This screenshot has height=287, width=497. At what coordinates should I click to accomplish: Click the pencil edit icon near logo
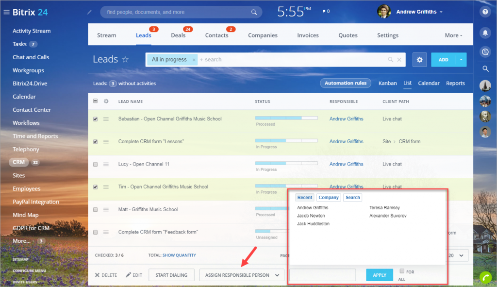coord(89,12)
